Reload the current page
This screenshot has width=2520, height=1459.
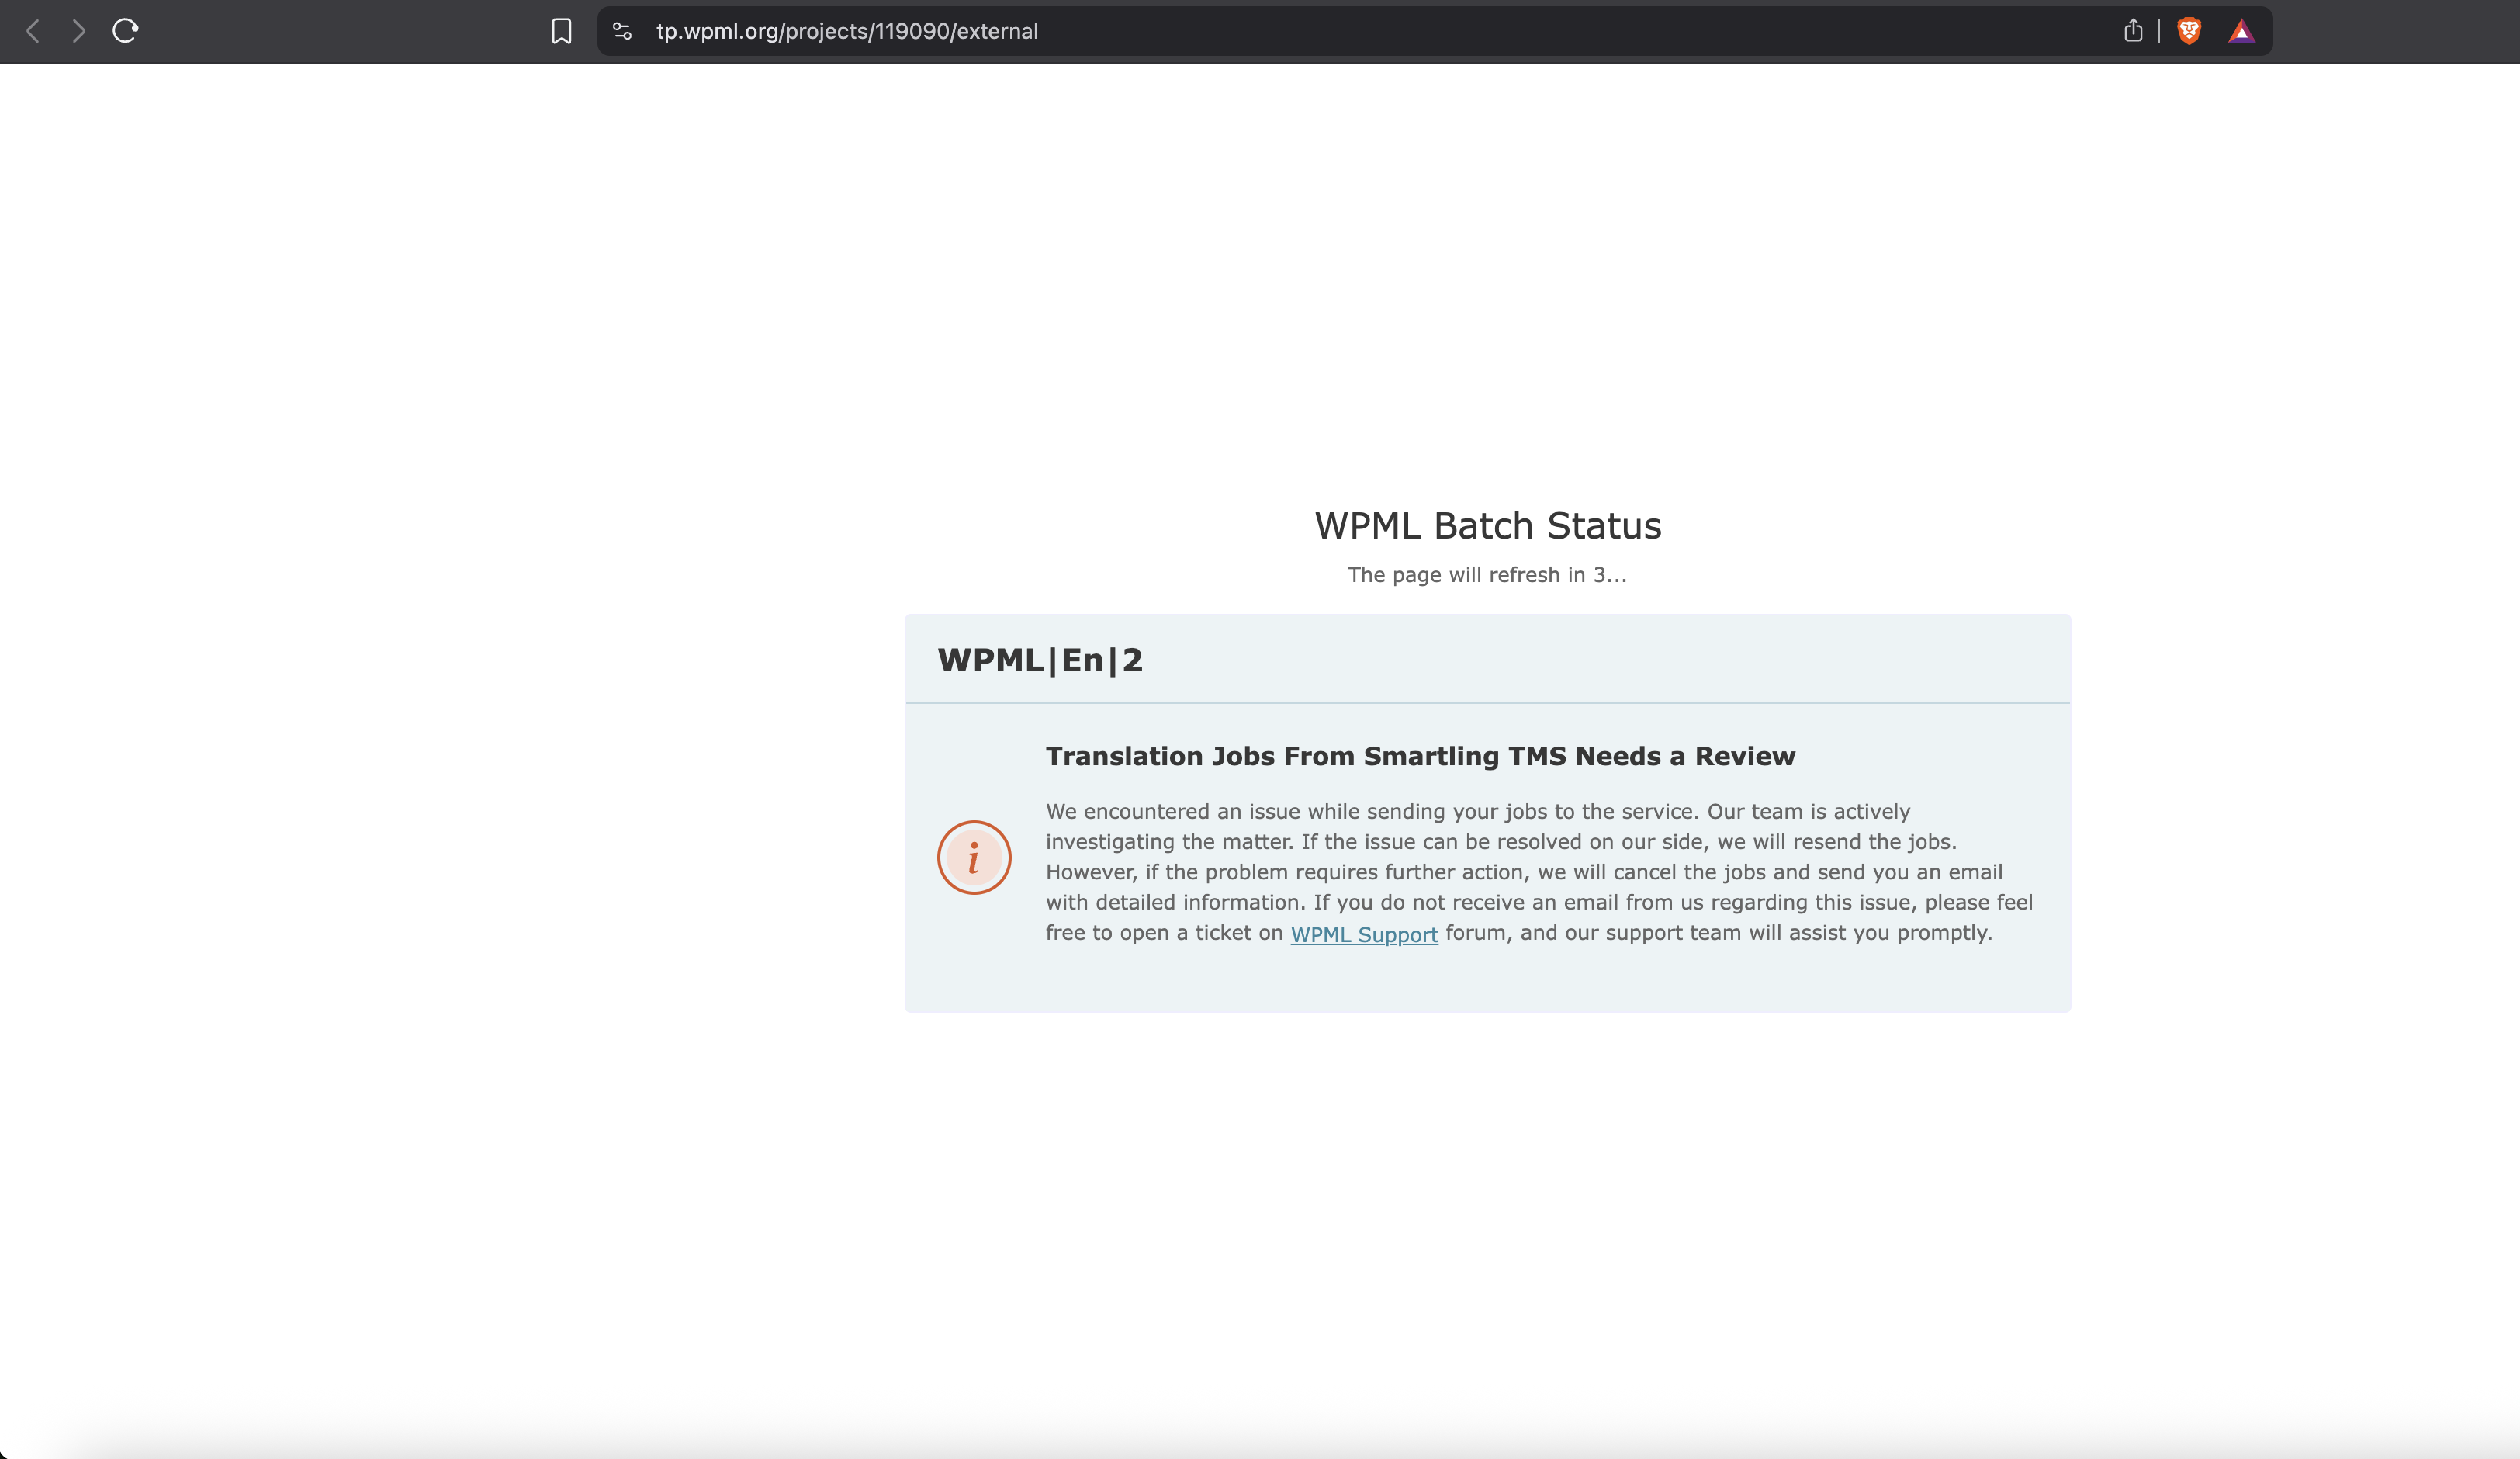coord(125,31)
